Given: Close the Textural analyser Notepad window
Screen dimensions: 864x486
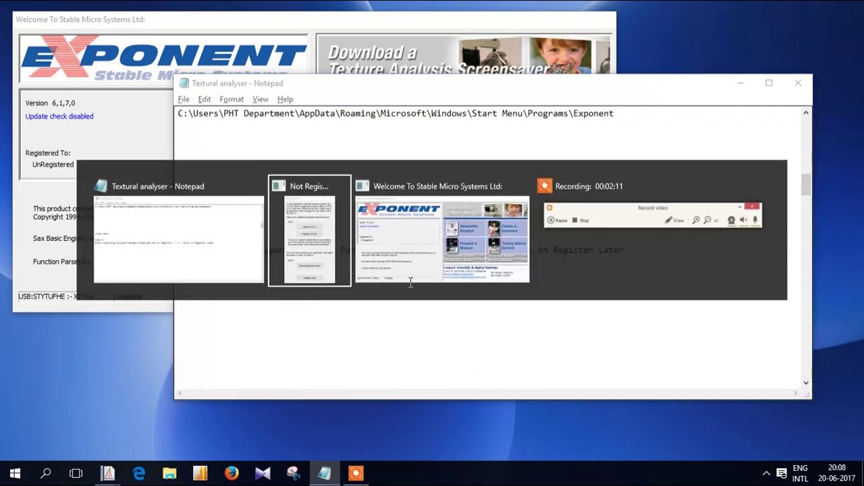Looking at the screenshot, I should [x=798, y=83].
